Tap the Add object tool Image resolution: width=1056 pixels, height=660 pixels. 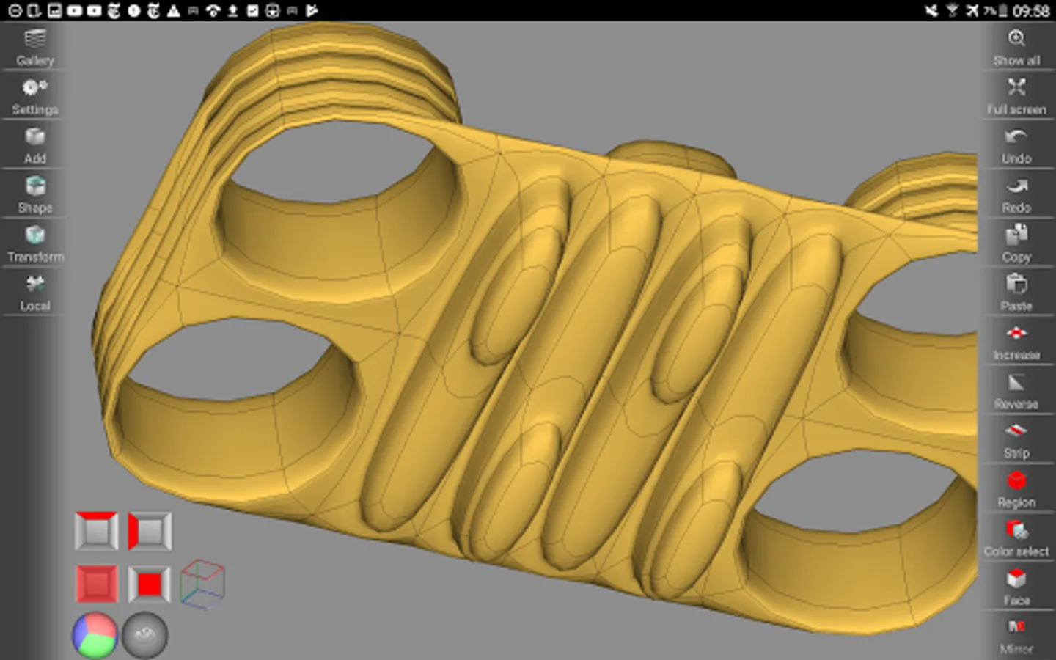tap(34, 145)
